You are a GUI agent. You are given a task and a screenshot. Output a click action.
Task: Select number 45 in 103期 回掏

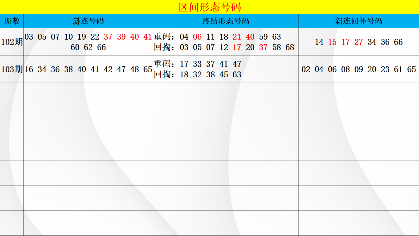(x=224, y=75)
